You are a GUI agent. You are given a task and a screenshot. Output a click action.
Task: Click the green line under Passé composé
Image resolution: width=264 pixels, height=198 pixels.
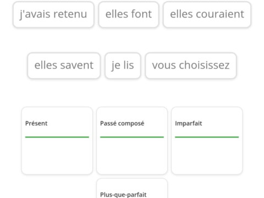coord(132,137)
